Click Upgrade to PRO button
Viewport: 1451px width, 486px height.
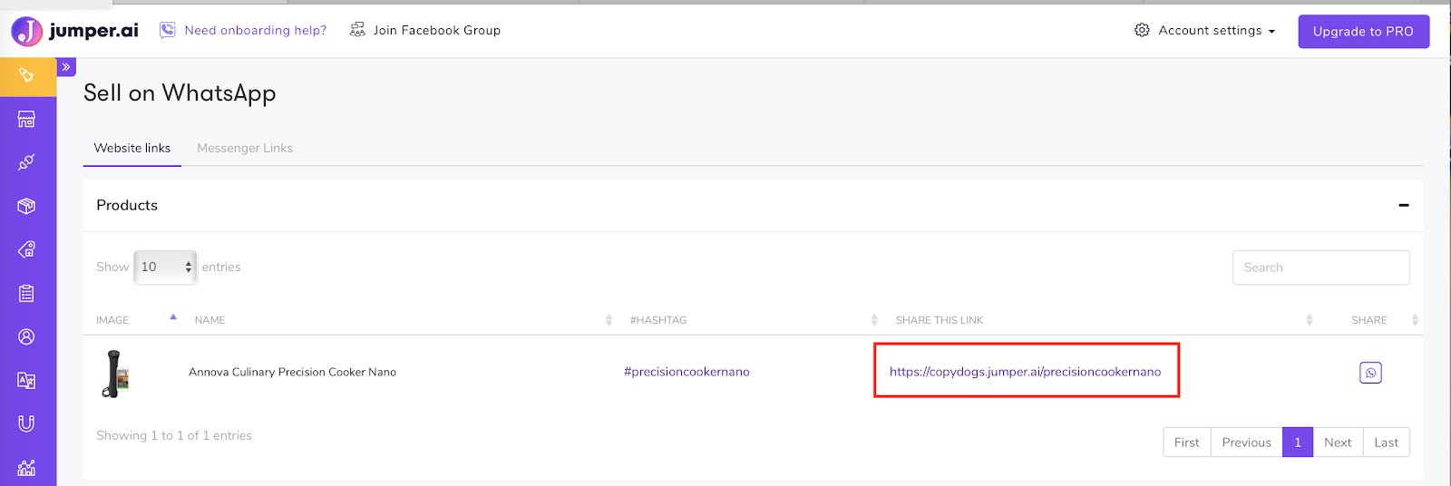(1363, 31)
